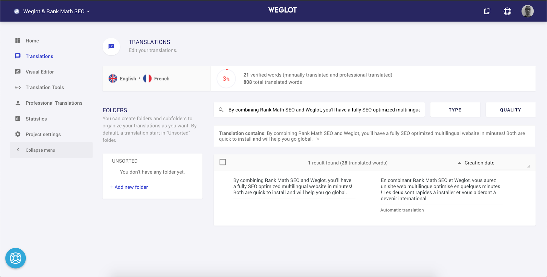
Task: Click the Visual Editor sidebar icon
Action: [x=18, y=72]
